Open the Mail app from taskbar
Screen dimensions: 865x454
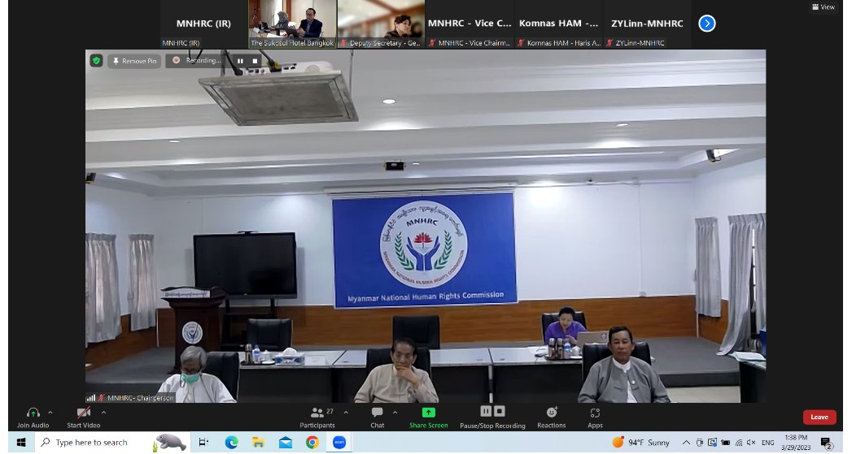click(x=285, y=442)
